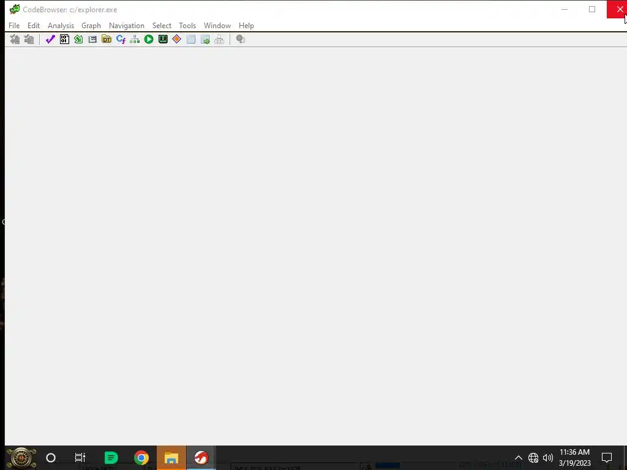Image resolution: width=627 pixels, height=470 pixels.
Task: Open the Graph menu
Action: 91,26
